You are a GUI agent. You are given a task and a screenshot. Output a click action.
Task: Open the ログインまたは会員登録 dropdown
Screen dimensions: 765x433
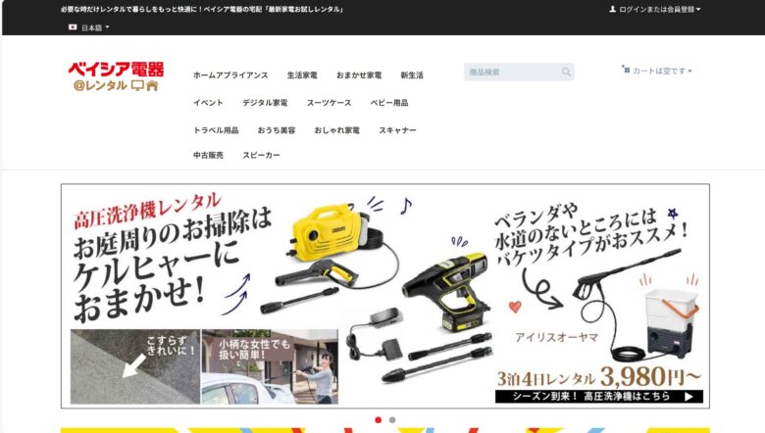click(659, 9)
